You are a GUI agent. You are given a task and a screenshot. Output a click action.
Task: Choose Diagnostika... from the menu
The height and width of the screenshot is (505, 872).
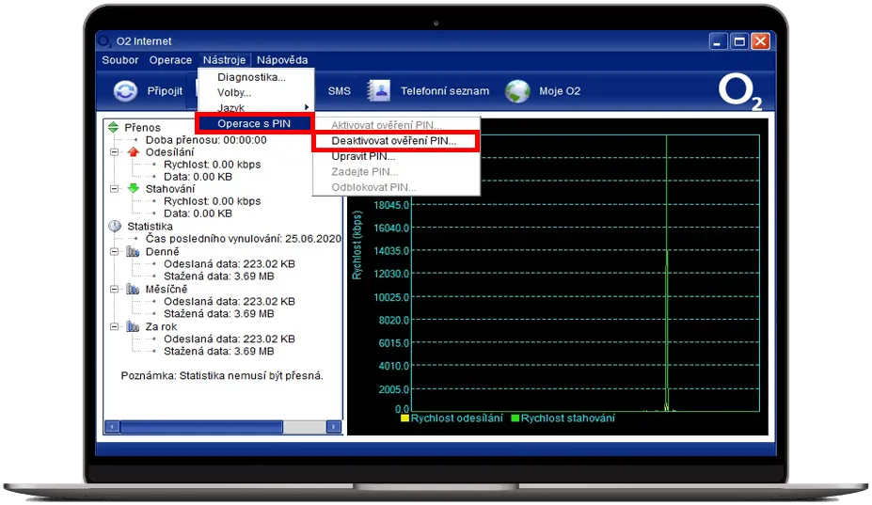click(257, 77)
